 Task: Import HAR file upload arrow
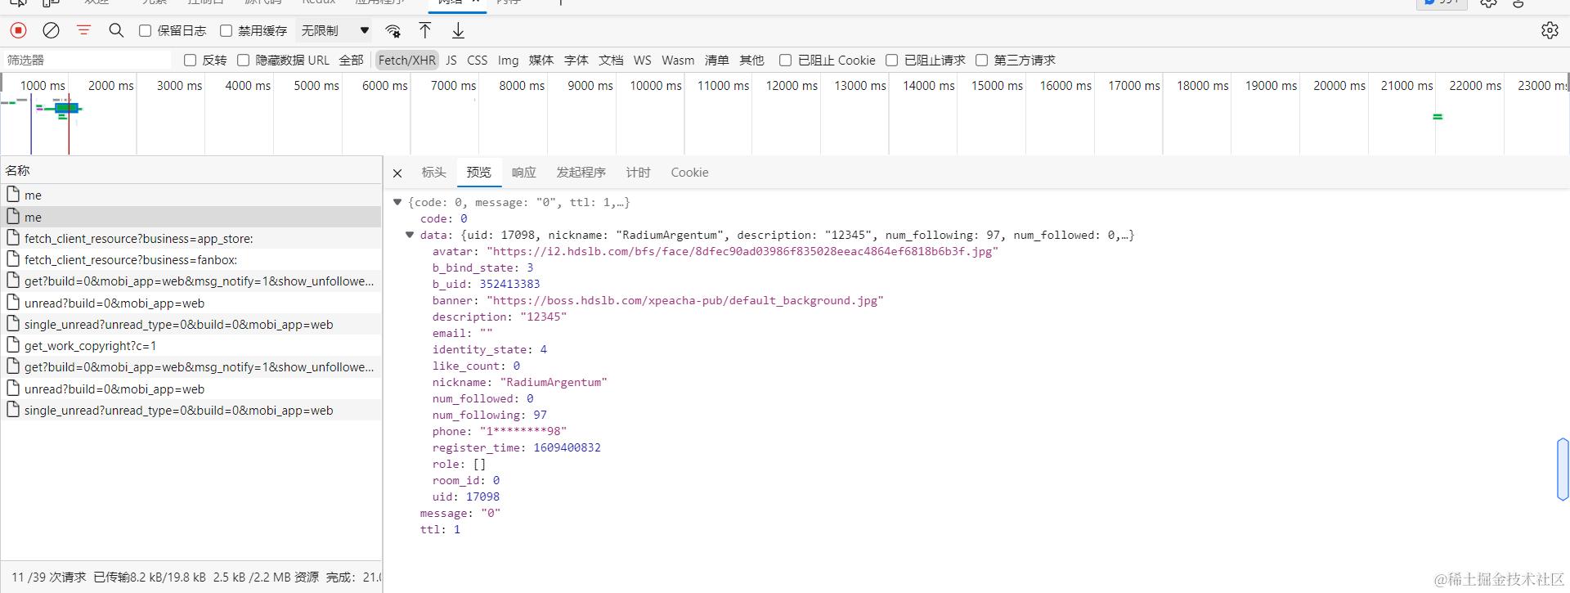click(x=425, y=30)
